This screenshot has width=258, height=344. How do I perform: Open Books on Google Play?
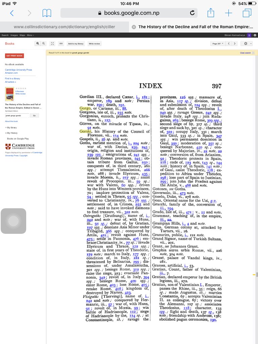[18, 139]
